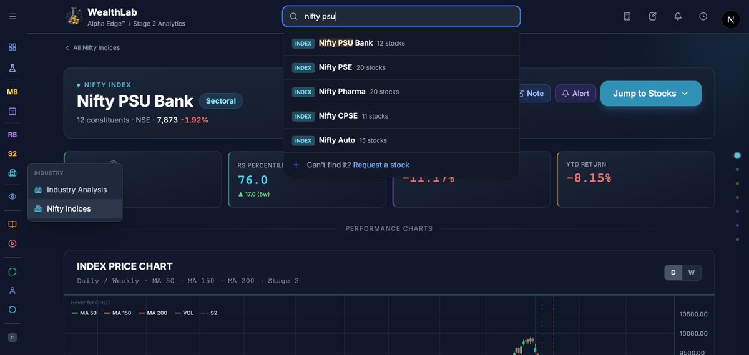Click the Sectoral tag badge

(x=221, y=101)
